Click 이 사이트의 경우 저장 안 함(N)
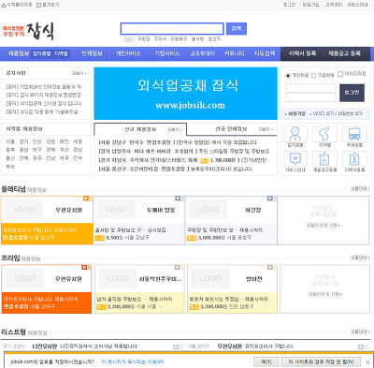Image resolution: width=374 pixels, height=368 pixels. coord(321,362)
